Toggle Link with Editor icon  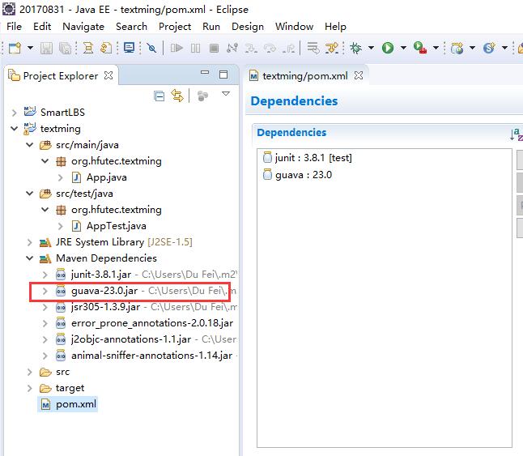(177, 96)
